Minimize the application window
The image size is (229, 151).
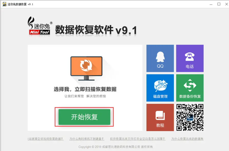point(211,4)
